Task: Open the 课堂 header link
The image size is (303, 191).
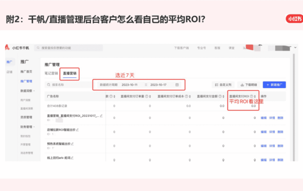Action: (x=231, y=48)
